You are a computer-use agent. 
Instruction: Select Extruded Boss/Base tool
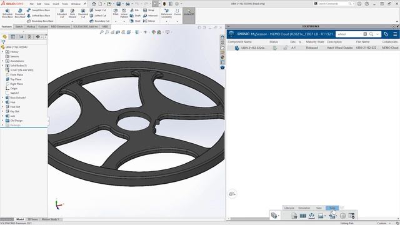click(7, 13)
